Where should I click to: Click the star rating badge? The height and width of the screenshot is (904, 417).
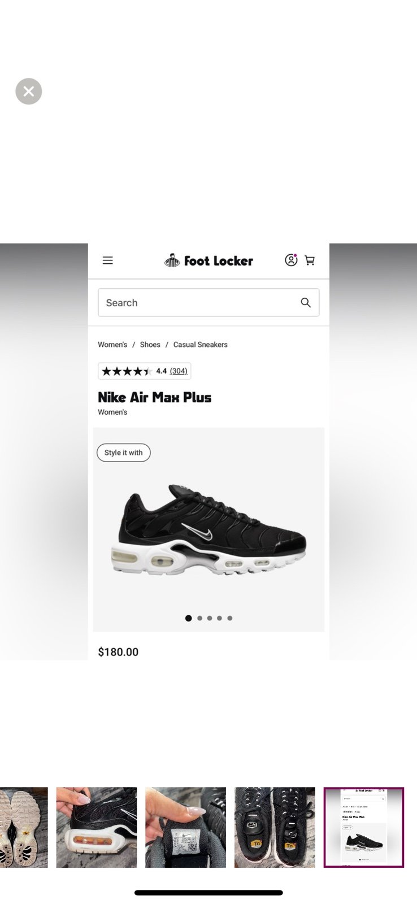145,371
